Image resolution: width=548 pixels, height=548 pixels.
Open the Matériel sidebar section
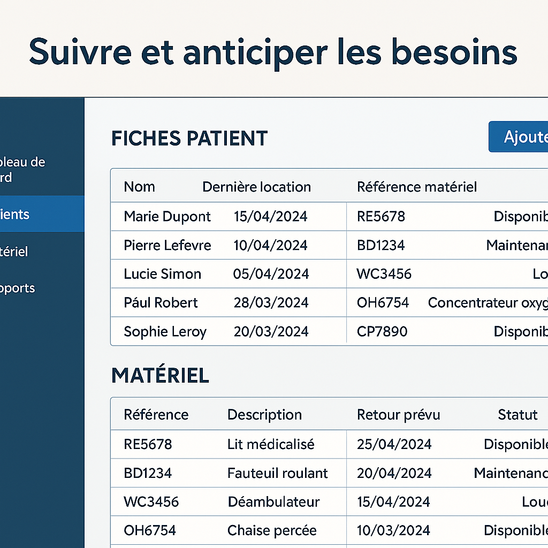point(42,252)
